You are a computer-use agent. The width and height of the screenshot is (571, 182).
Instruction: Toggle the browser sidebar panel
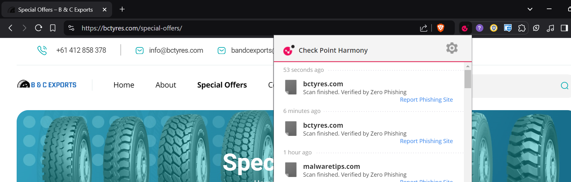coord(564,28)
